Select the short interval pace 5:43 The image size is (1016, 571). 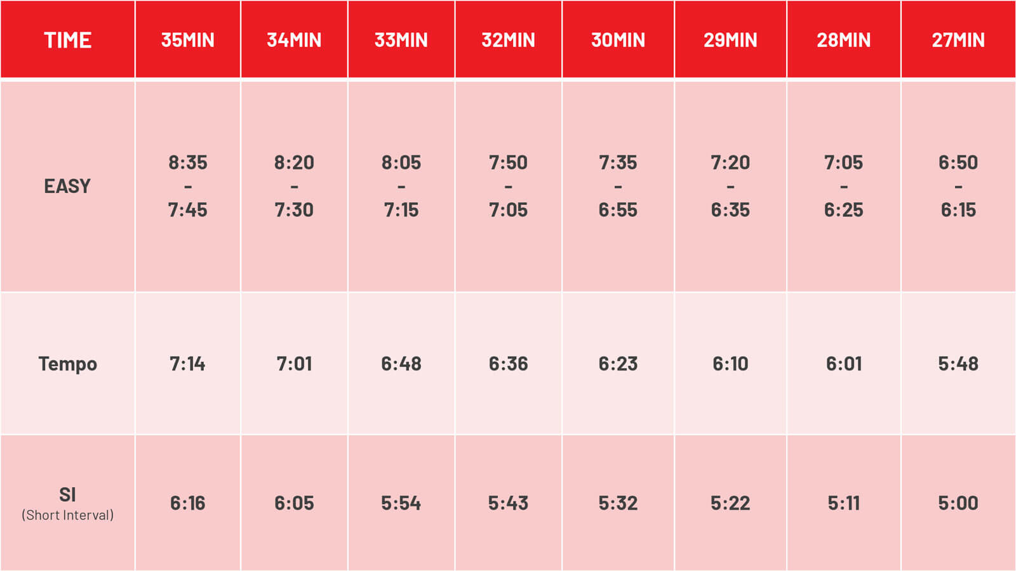pos(509,503)
